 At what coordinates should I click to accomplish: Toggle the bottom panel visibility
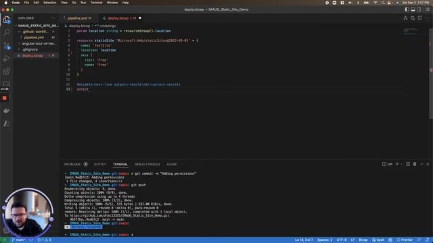pyautogui.click(x=413, y=9)
